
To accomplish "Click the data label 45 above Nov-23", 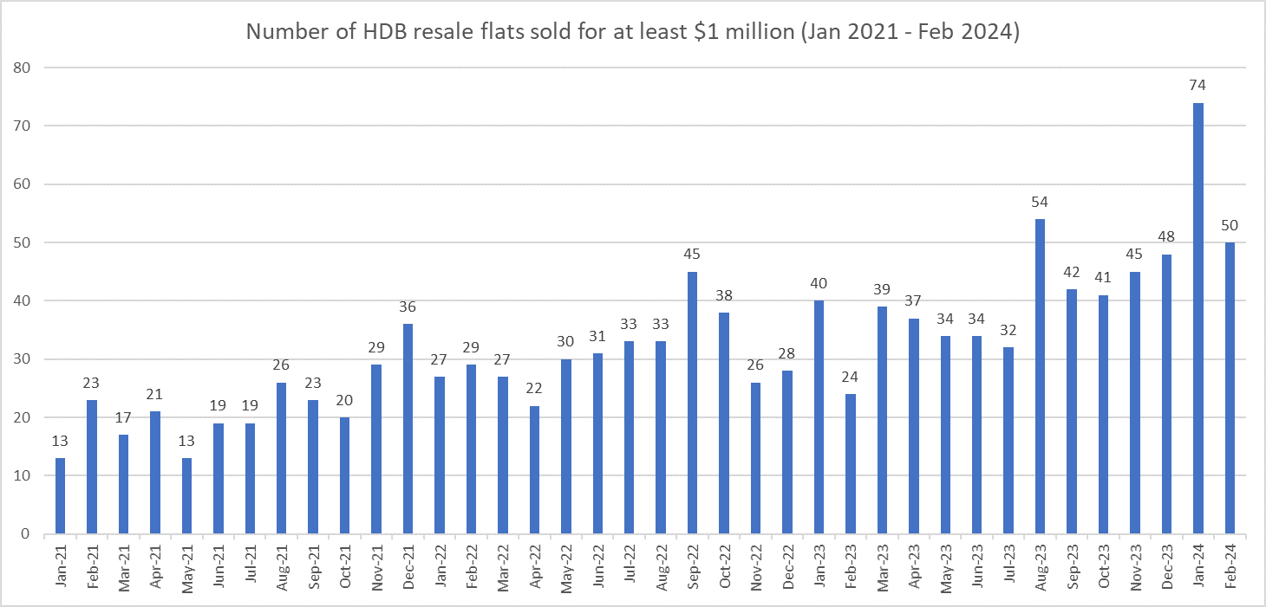I will tap(1135, 254).
